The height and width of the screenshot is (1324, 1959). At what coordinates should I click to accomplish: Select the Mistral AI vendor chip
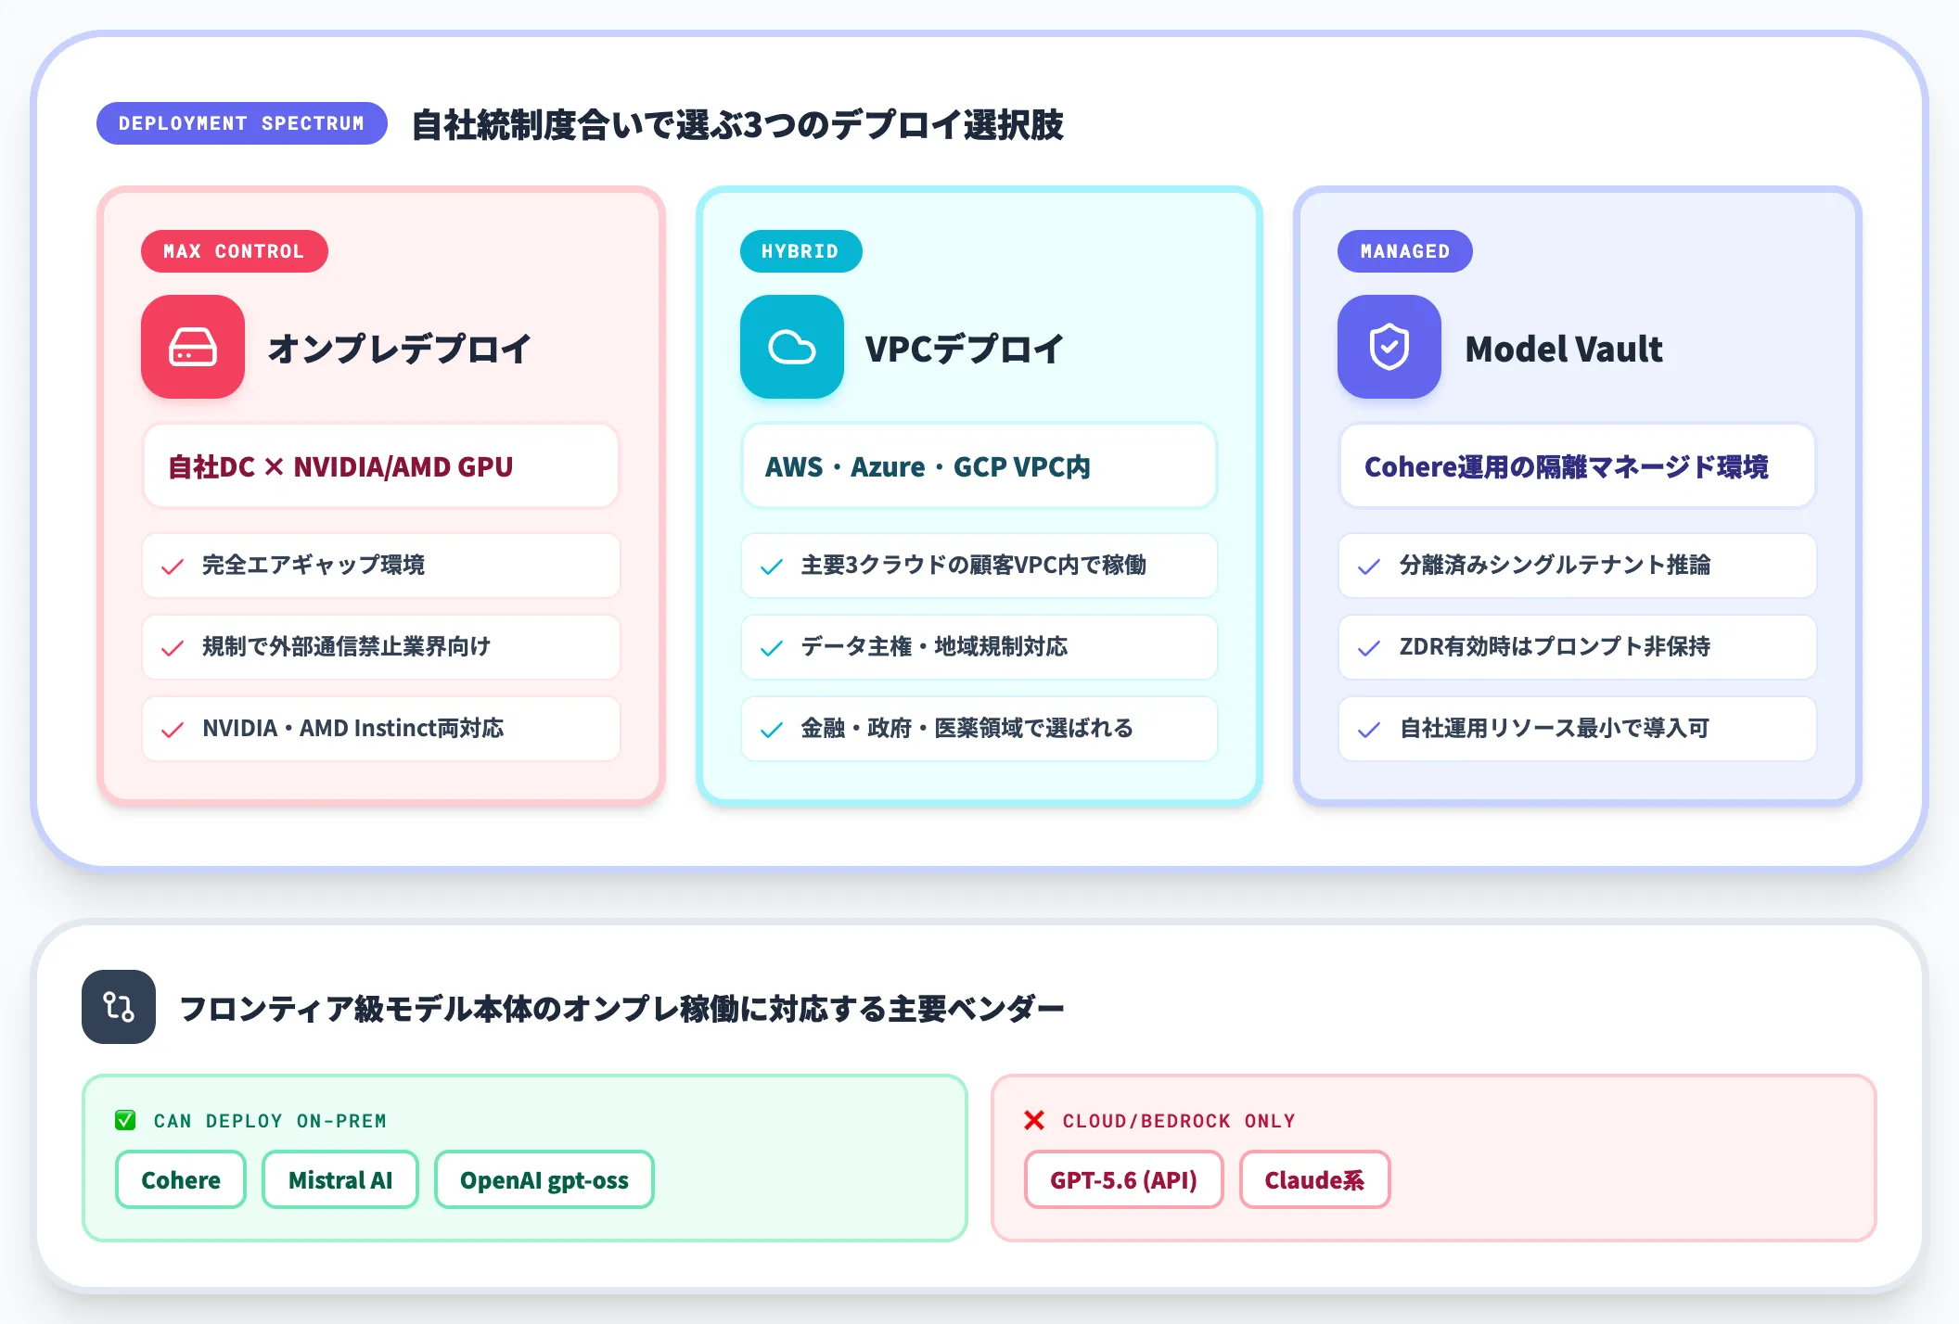pos(340,1179)
